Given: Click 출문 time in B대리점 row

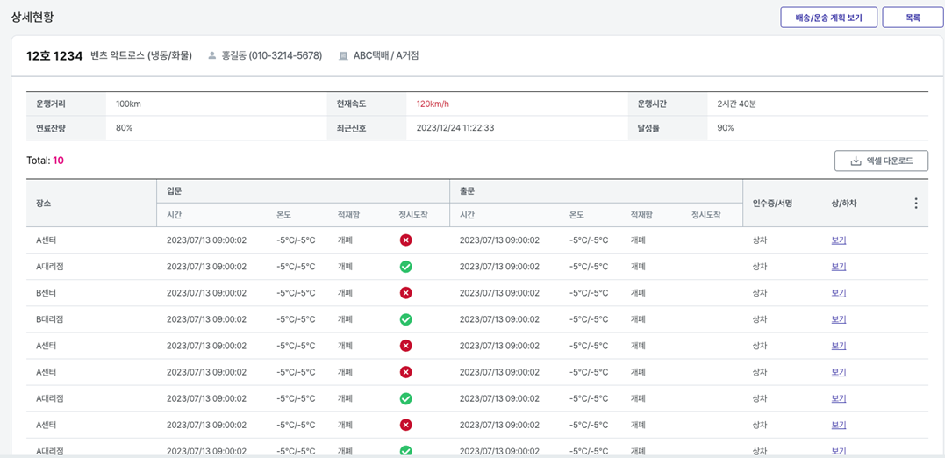Looking at the screenshot, I should (x=499, y=319).
